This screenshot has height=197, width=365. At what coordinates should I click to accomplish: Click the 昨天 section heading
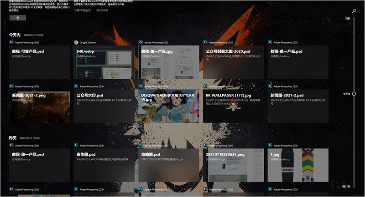click(x=13, y=138)
